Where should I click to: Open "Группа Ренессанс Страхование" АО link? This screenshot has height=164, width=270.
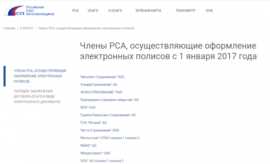[x=108, y=115]
